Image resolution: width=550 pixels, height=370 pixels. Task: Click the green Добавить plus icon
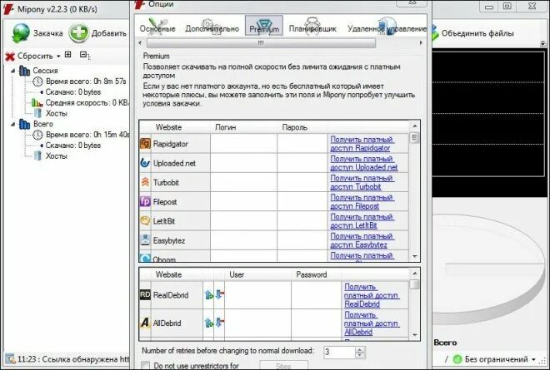[x=78, y=33]
